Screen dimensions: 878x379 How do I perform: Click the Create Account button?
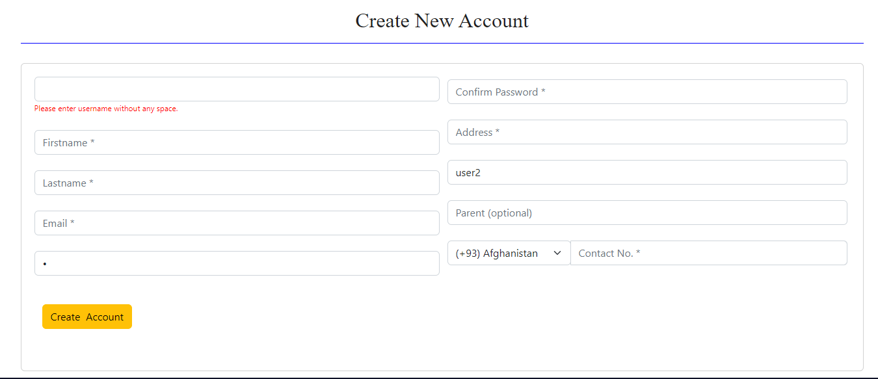point(86,317)
